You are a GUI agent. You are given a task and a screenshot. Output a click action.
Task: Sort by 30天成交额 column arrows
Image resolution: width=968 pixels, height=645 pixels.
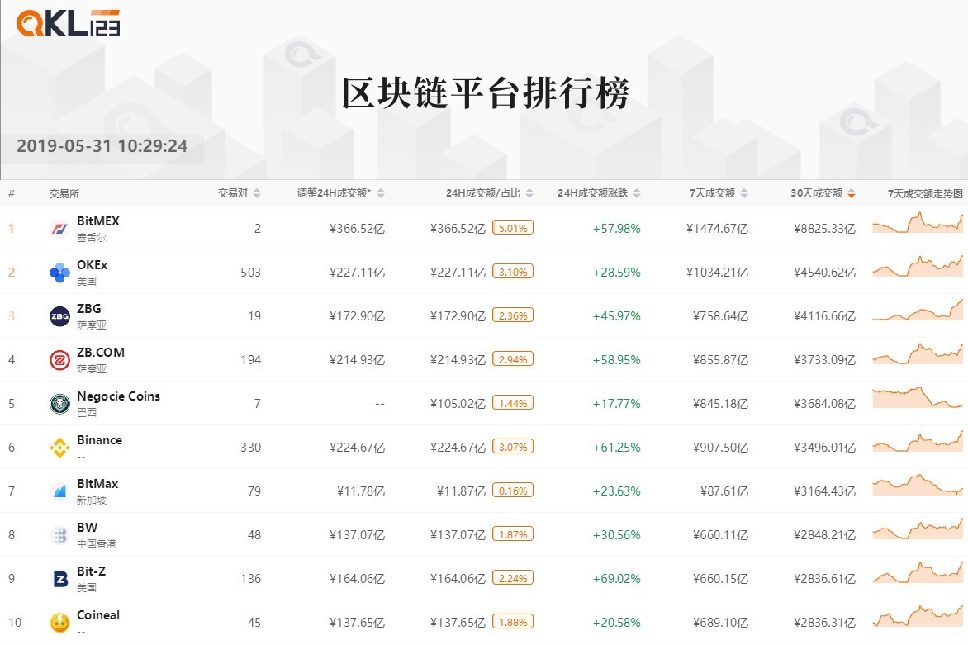(x=852, y=193)
